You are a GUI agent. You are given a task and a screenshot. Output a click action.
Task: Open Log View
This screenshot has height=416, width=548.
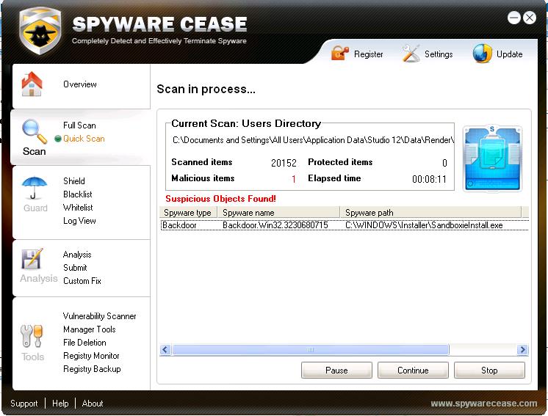(x=79, y=221)
